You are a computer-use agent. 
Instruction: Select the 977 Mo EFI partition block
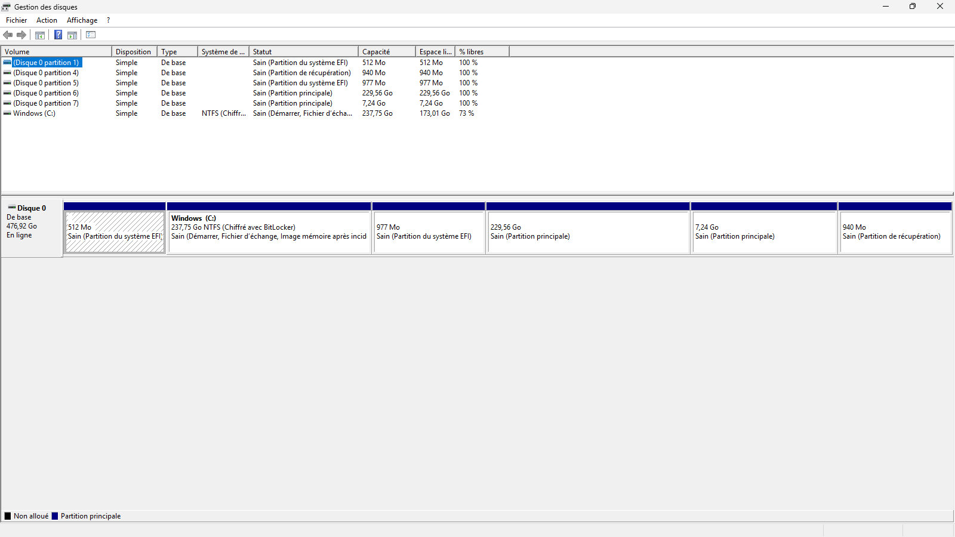(x=429, y=232)
